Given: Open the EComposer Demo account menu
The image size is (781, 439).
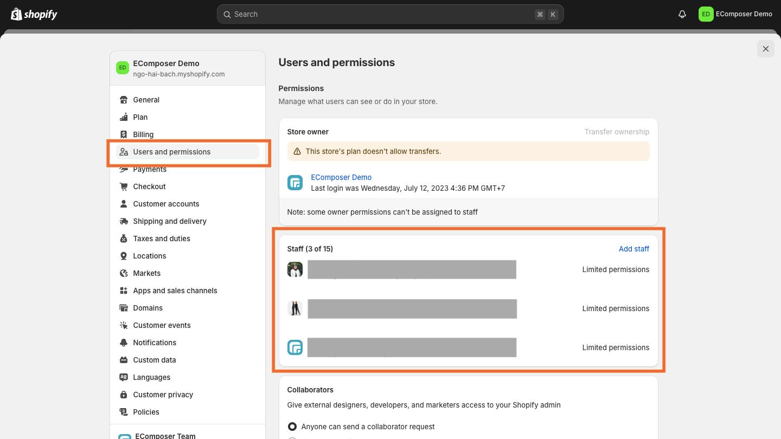Looking at the screenshot, I should [x=736, y=14].
